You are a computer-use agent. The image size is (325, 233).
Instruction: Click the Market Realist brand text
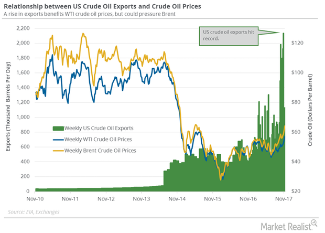286,227
